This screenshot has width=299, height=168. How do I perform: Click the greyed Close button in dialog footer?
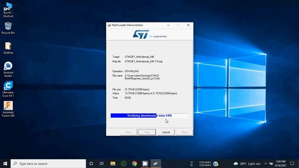coord(184,132)
